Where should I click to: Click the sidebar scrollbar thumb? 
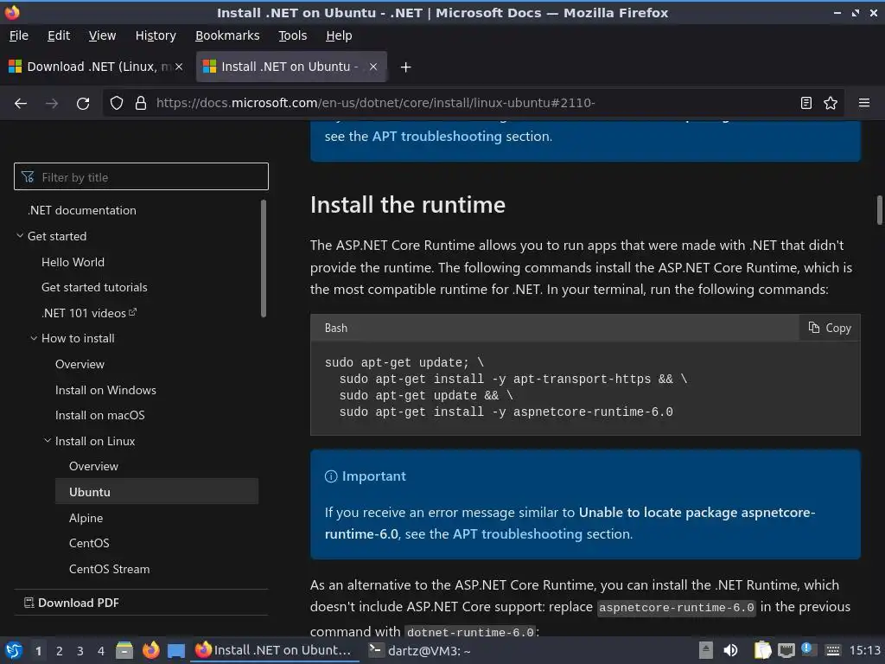pos(263,258)
